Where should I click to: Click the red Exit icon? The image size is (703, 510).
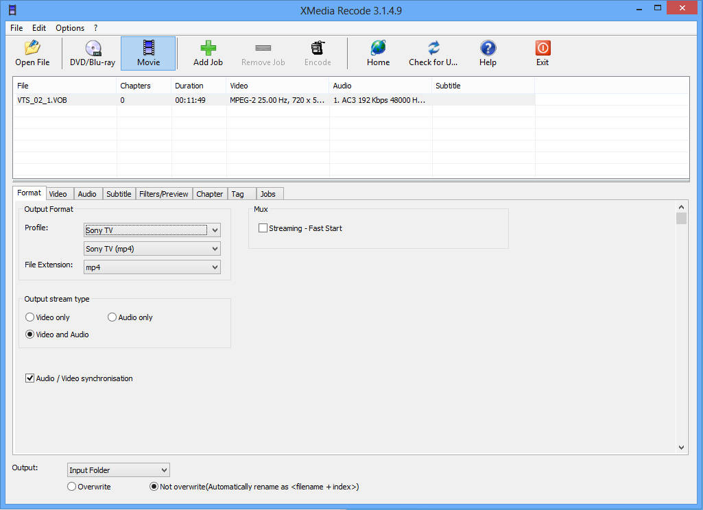(543, 48)
